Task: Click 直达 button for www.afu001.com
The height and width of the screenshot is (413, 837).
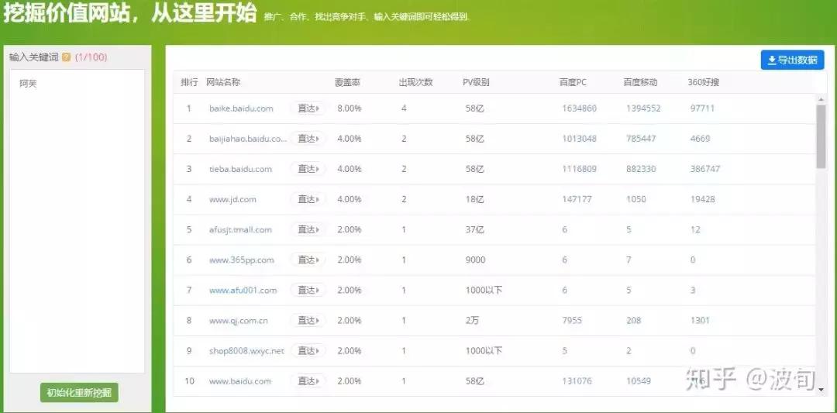Action: pos(308,291)
